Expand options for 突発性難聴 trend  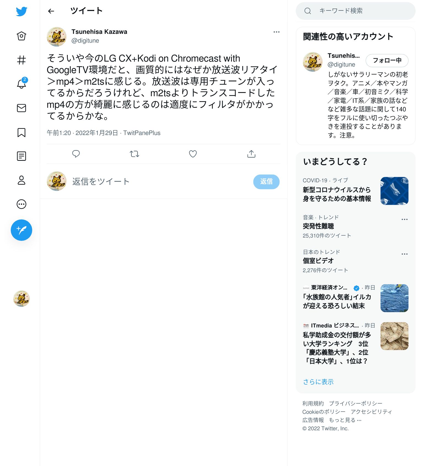tap(405, 219)
